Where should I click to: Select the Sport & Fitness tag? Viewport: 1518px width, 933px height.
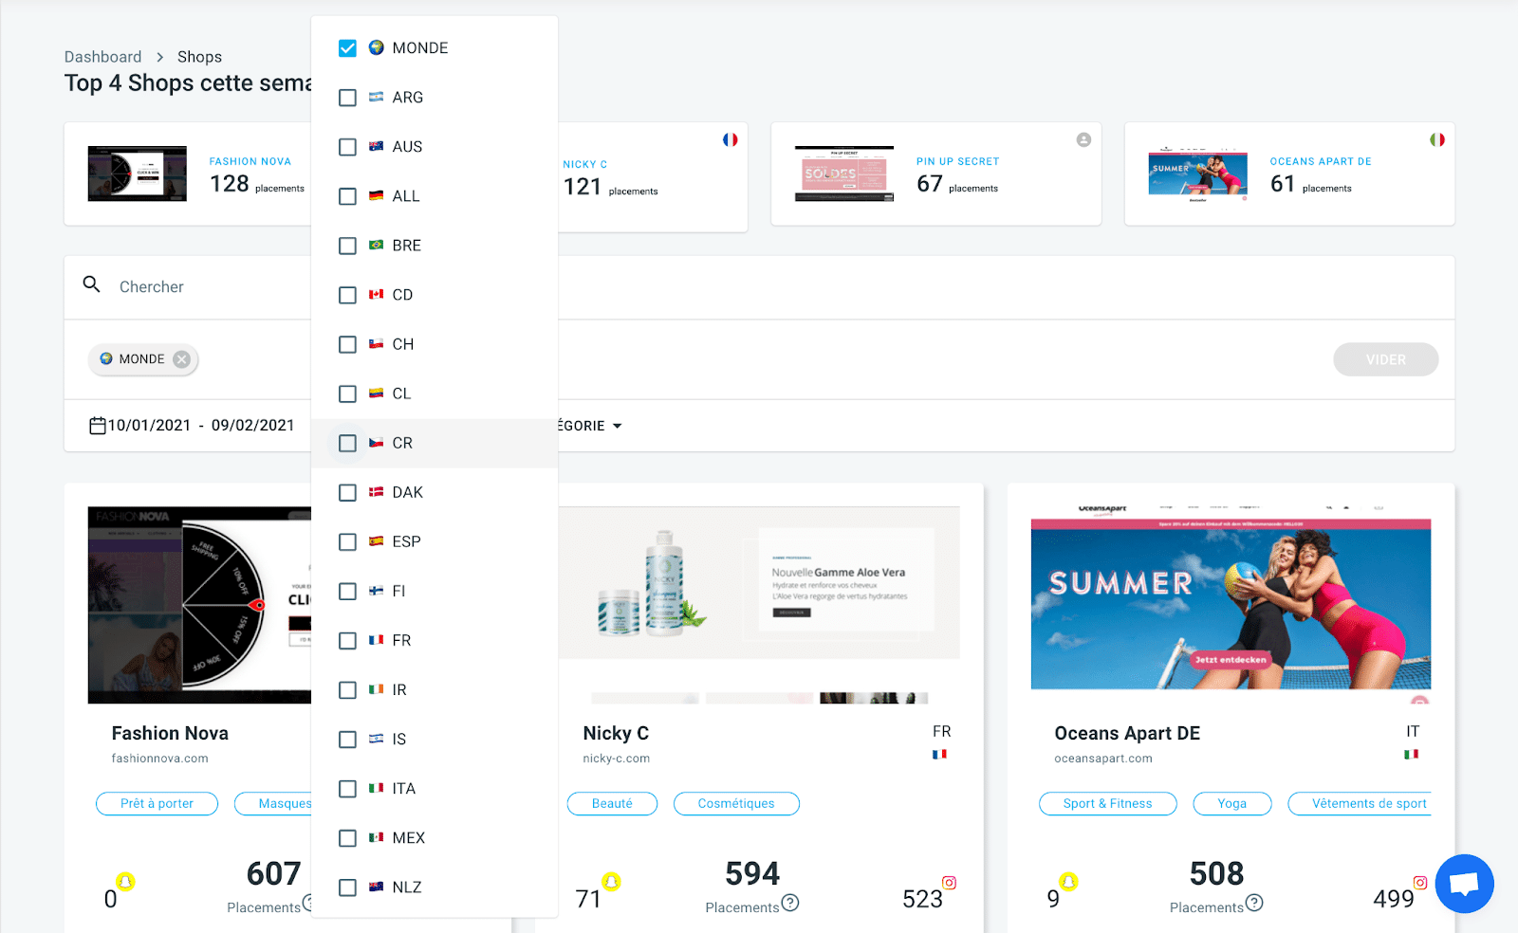click(1107, 803)
